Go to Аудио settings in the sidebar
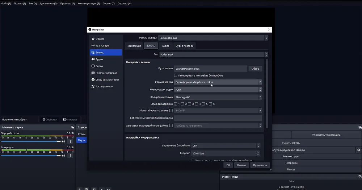 pos(99,59)
